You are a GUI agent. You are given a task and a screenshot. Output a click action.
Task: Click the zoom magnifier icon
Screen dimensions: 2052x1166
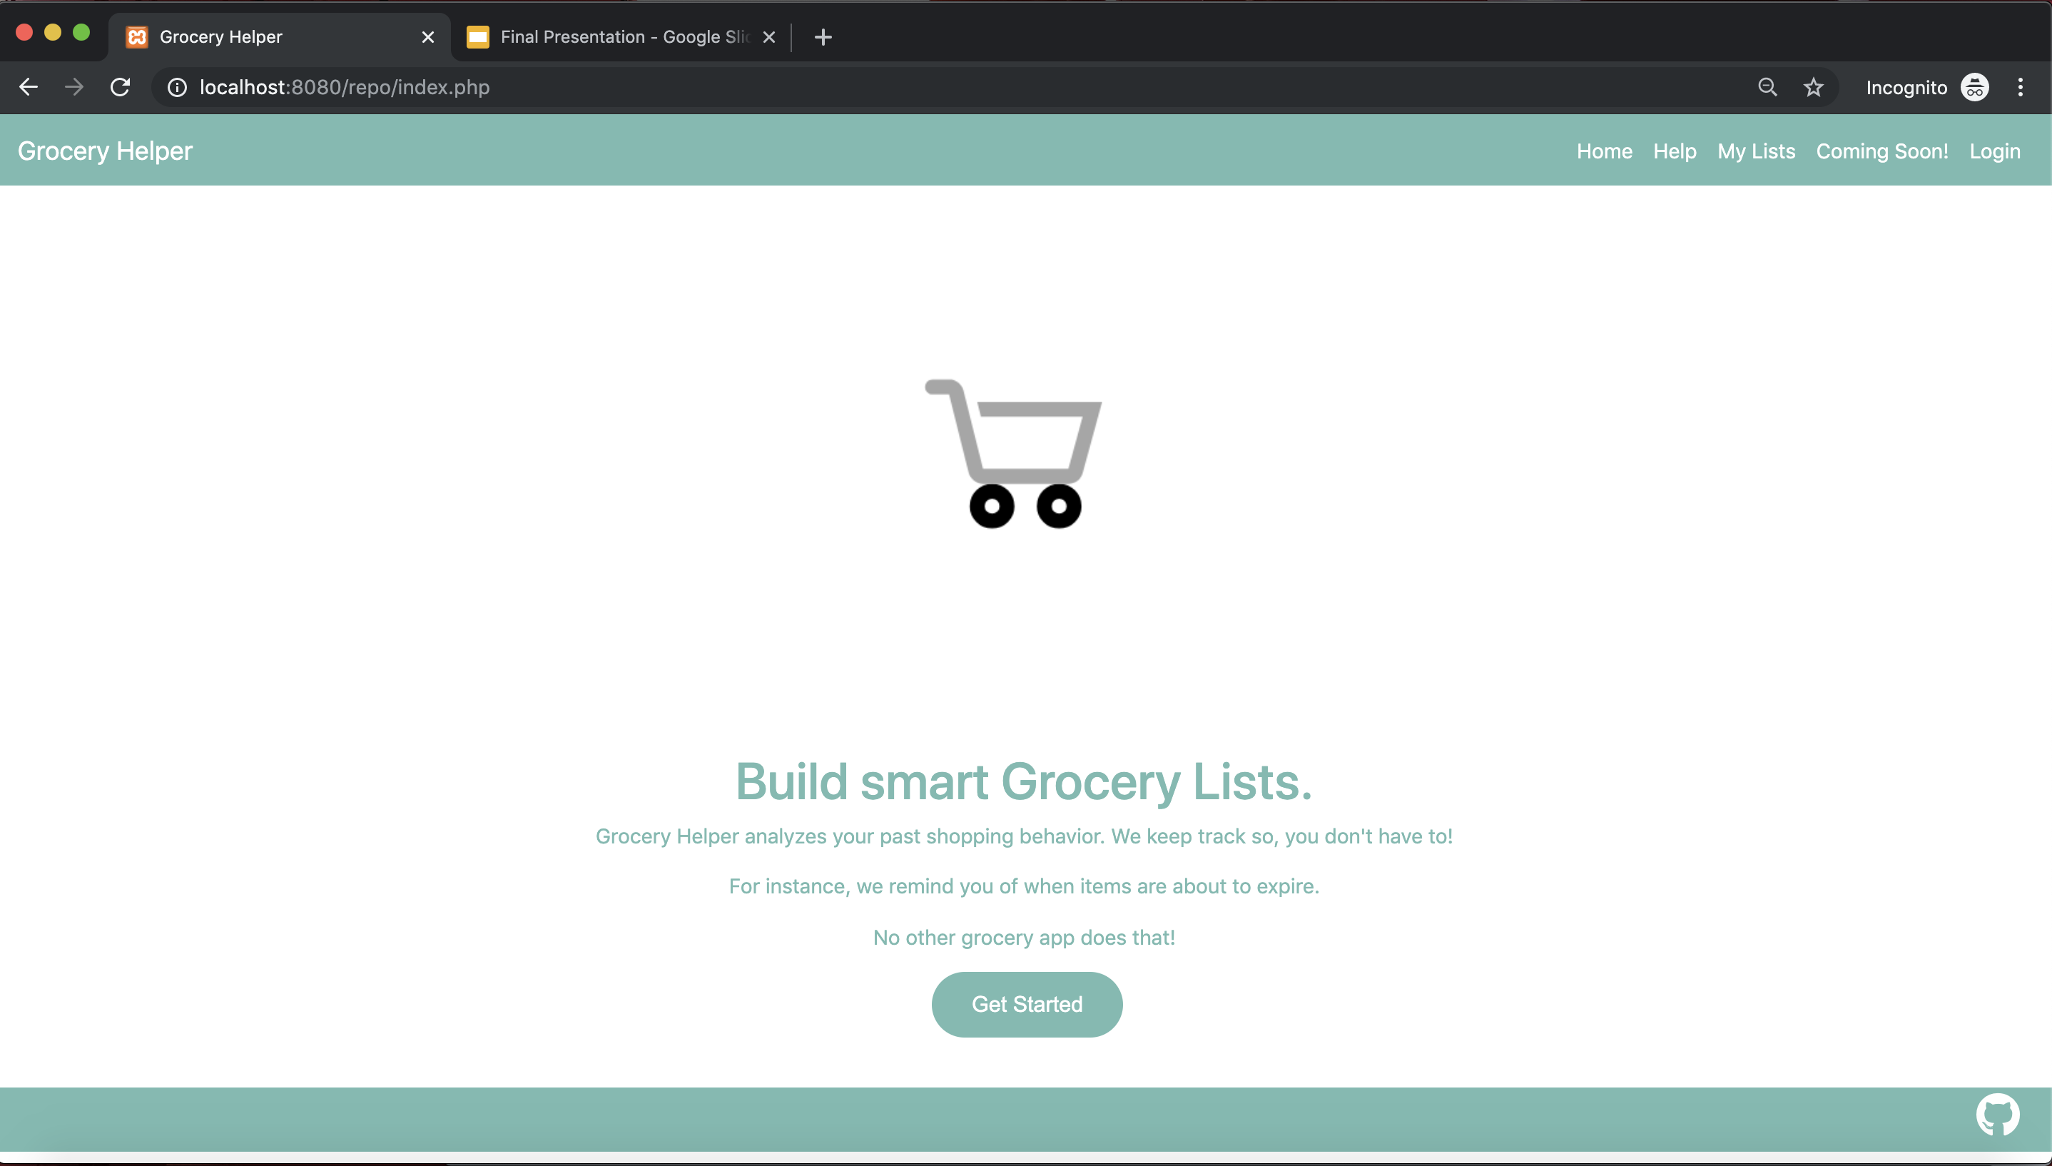[x=1767, y=87]
